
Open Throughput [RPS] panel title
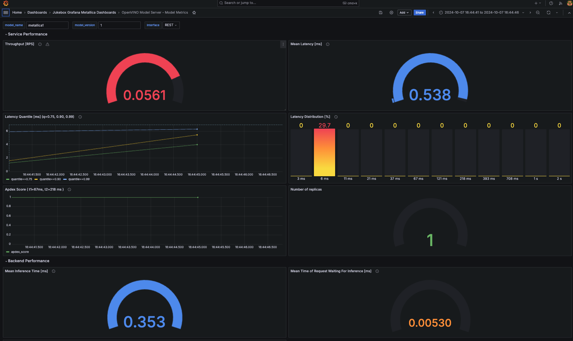[19, 44]
